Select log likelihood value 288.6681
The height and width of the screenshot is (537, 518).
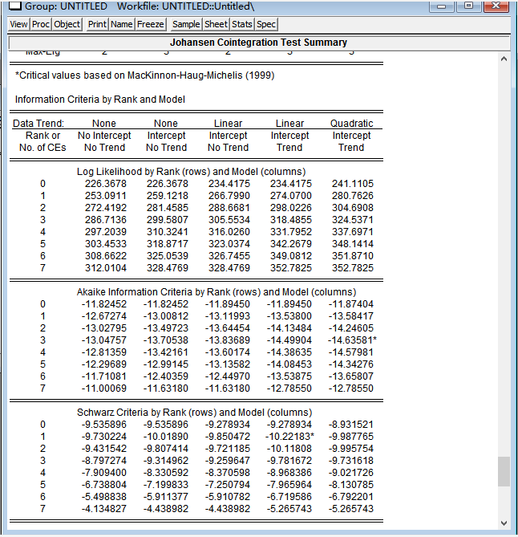pyautogui.click(x=229, y=208)
